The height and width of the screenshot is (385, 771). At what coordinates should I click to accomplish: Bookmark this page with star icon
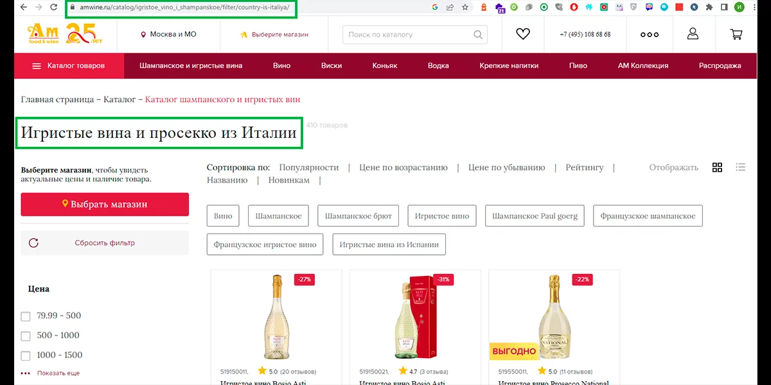click(x=465, y=7)
